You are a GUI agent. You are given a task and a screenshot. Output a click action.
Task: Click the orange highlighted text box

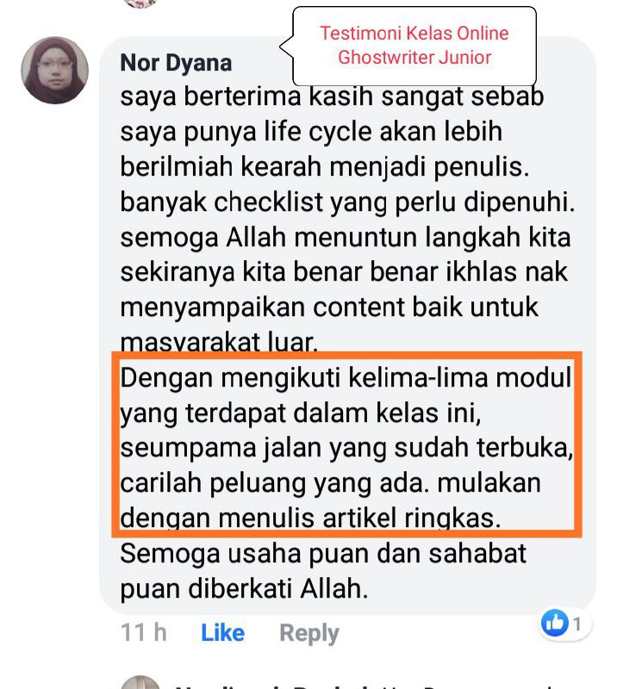click(347, 444)
